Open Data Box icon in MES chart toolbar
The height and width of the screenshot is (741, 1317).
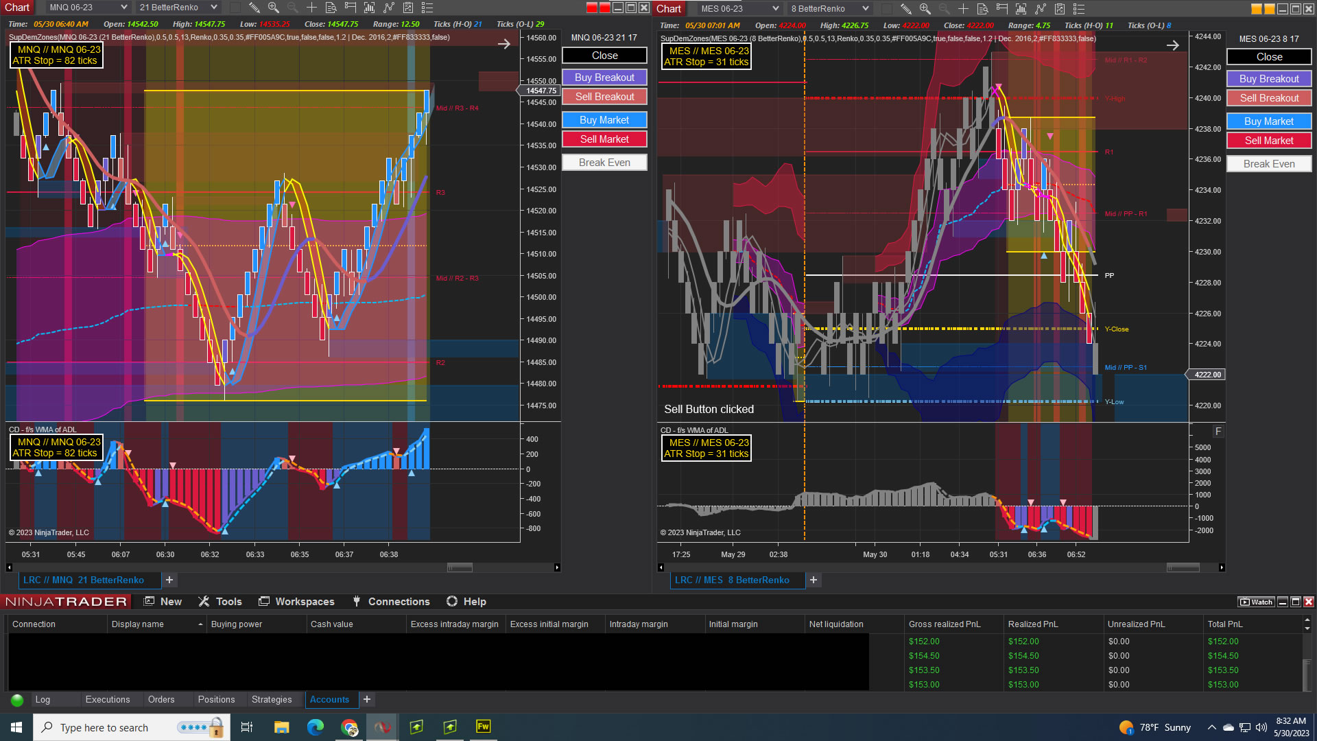pos(982,9)
